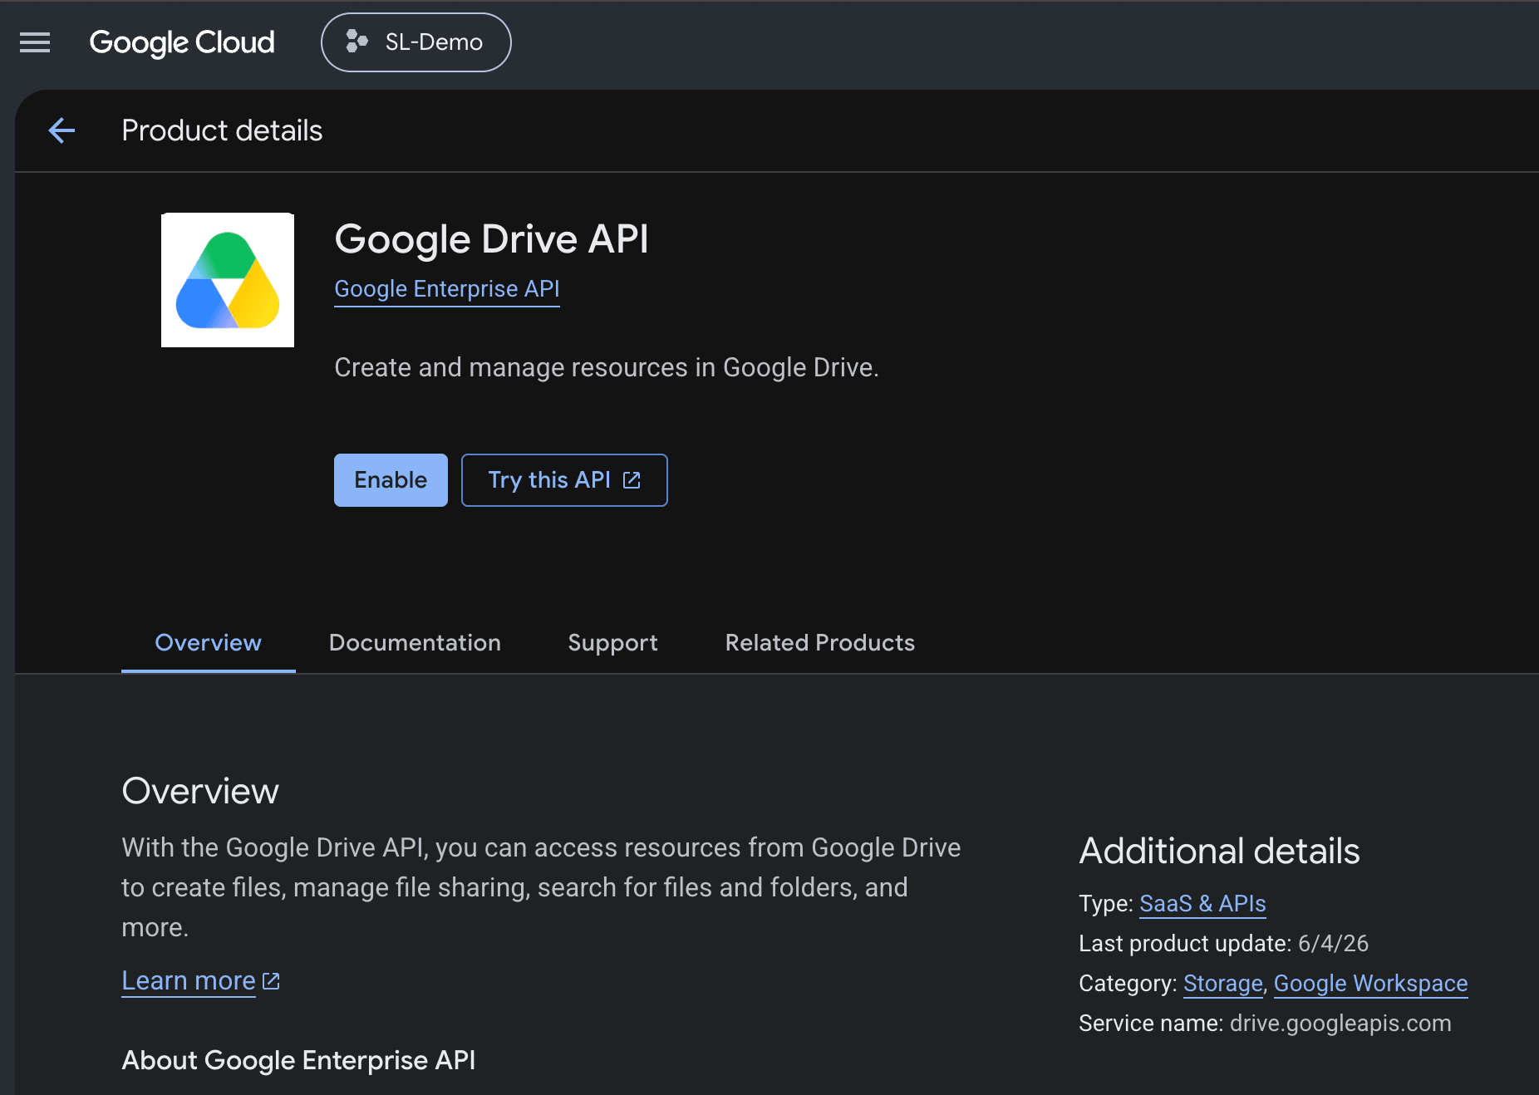This screenshot has height=1095, width=1539.
Task: Enable the Google Drive API
Action: click(391, 480)
